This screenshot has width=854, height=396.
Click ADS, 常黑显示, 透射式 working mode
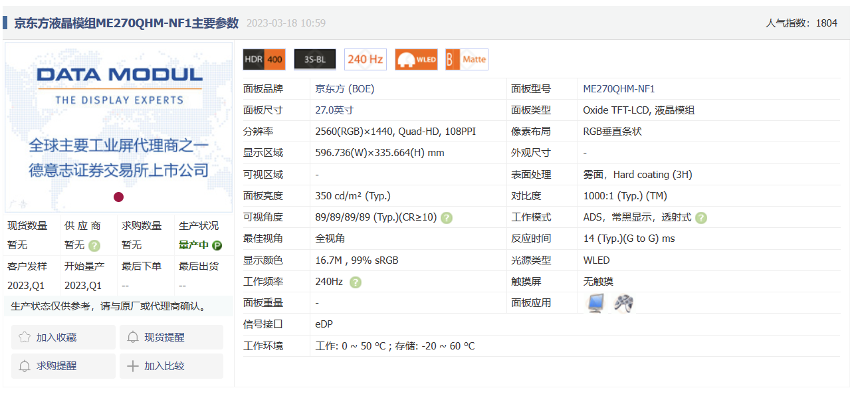(x=637, y=217)
